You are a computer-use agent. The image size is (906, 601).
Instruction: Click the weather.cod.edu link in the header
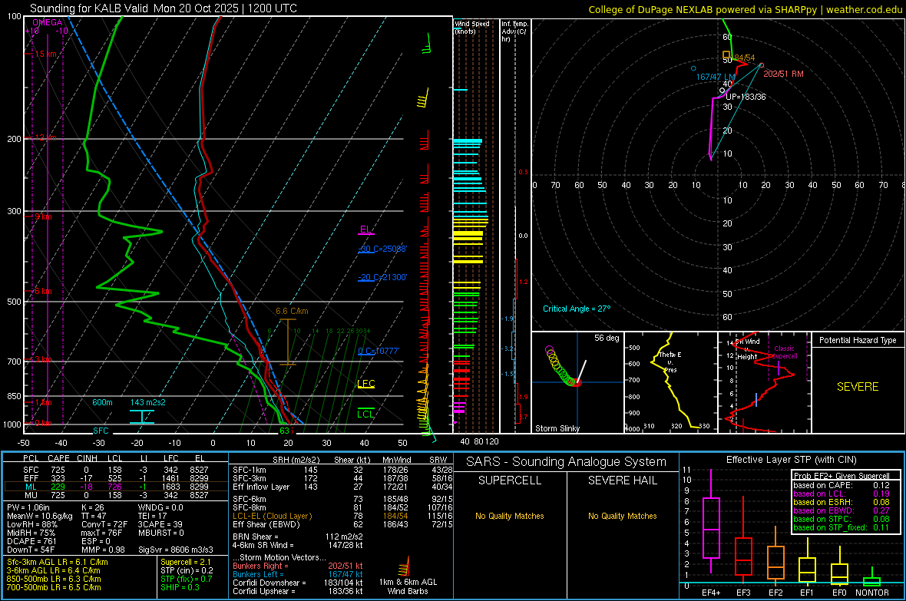[x=863, y=9]
